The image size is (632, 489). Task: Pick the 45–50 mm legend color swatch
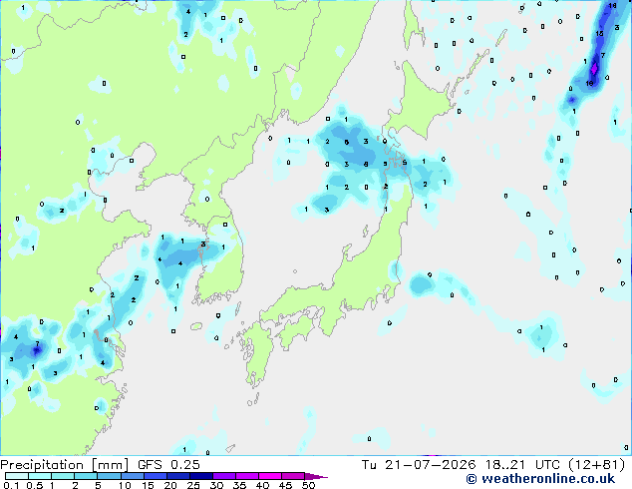click(293, 476)
